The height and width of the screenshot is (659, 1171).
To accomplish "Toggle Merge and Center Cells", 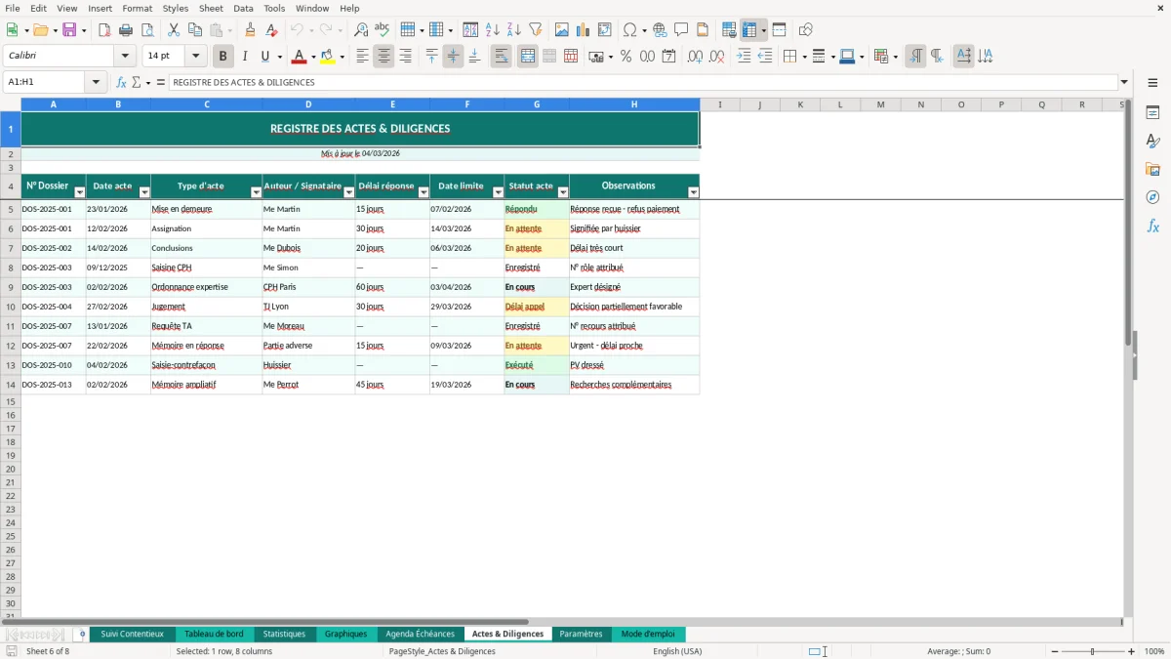I will [x=528, y=57].
